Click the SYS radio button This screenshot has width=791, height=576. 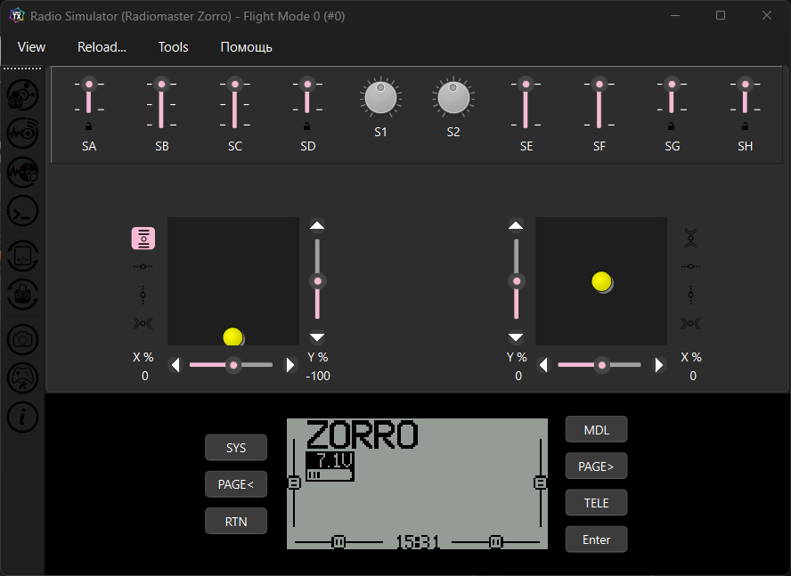point(235,448)
